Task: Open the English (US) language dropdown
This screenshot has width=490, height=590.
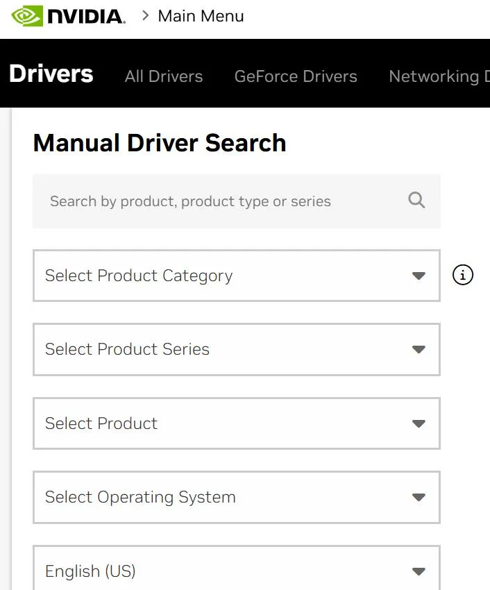Action: (x=222, y=571)
